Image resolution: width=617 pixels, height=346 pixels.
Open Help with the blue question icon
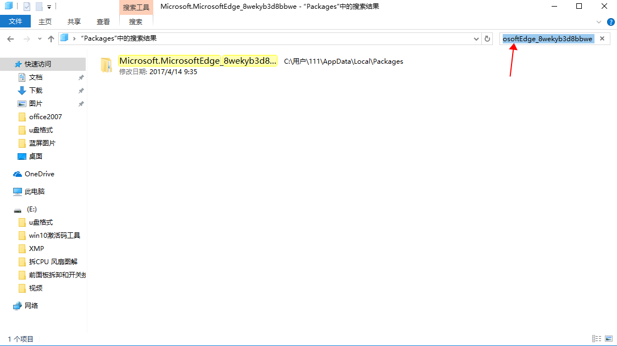pos(611,22)
